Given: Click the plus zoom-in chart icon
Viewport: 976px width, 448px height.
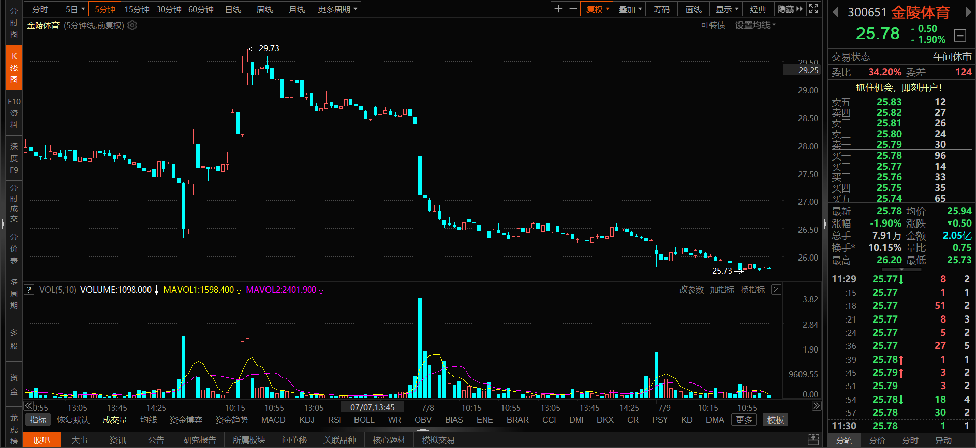Looking at the screenshot, I should 558,9.
